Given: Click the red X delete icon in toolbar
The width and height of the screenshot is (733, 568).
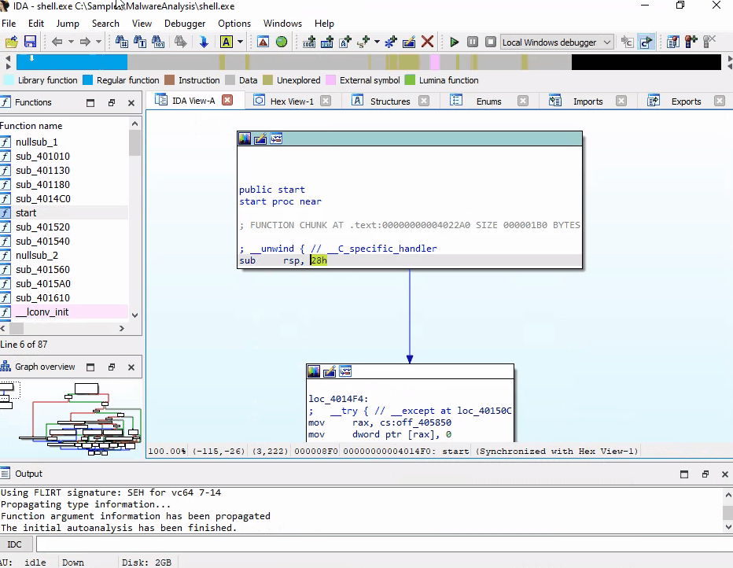Looking at the screenshot, I should coord(427,42).
